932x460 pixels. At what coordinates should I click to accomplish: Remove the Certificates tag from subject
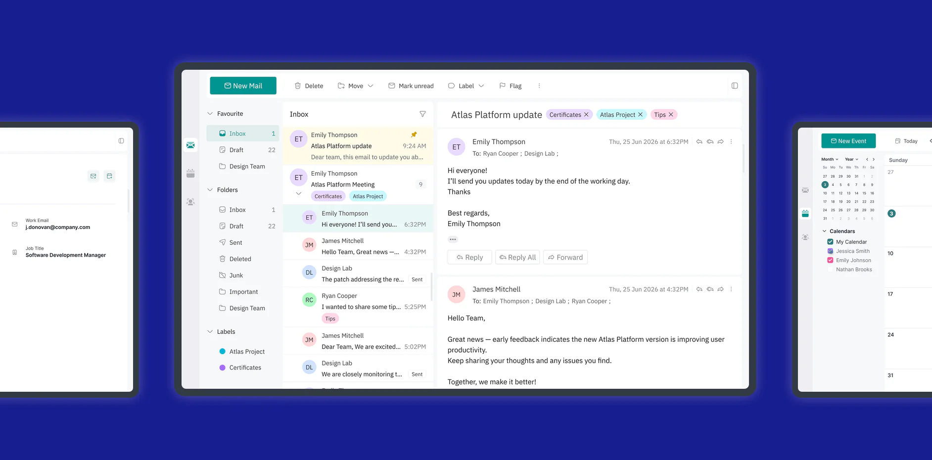pyautogui.click(x=586, y=114)
